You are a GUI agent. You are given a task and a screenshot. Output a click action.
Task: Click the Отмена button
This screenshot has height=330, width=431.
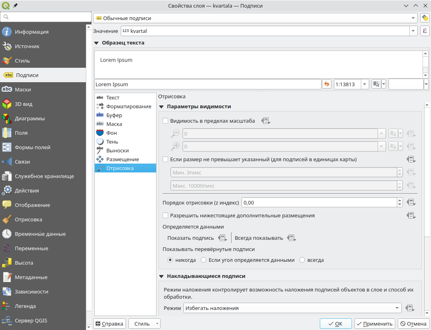pos(413,324)
